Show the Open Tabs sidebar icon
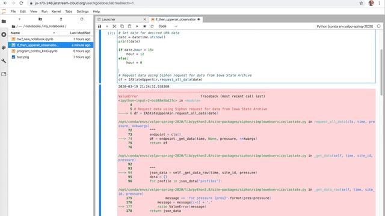This screenshot has width=385, height=216. (x=4, y=74)
